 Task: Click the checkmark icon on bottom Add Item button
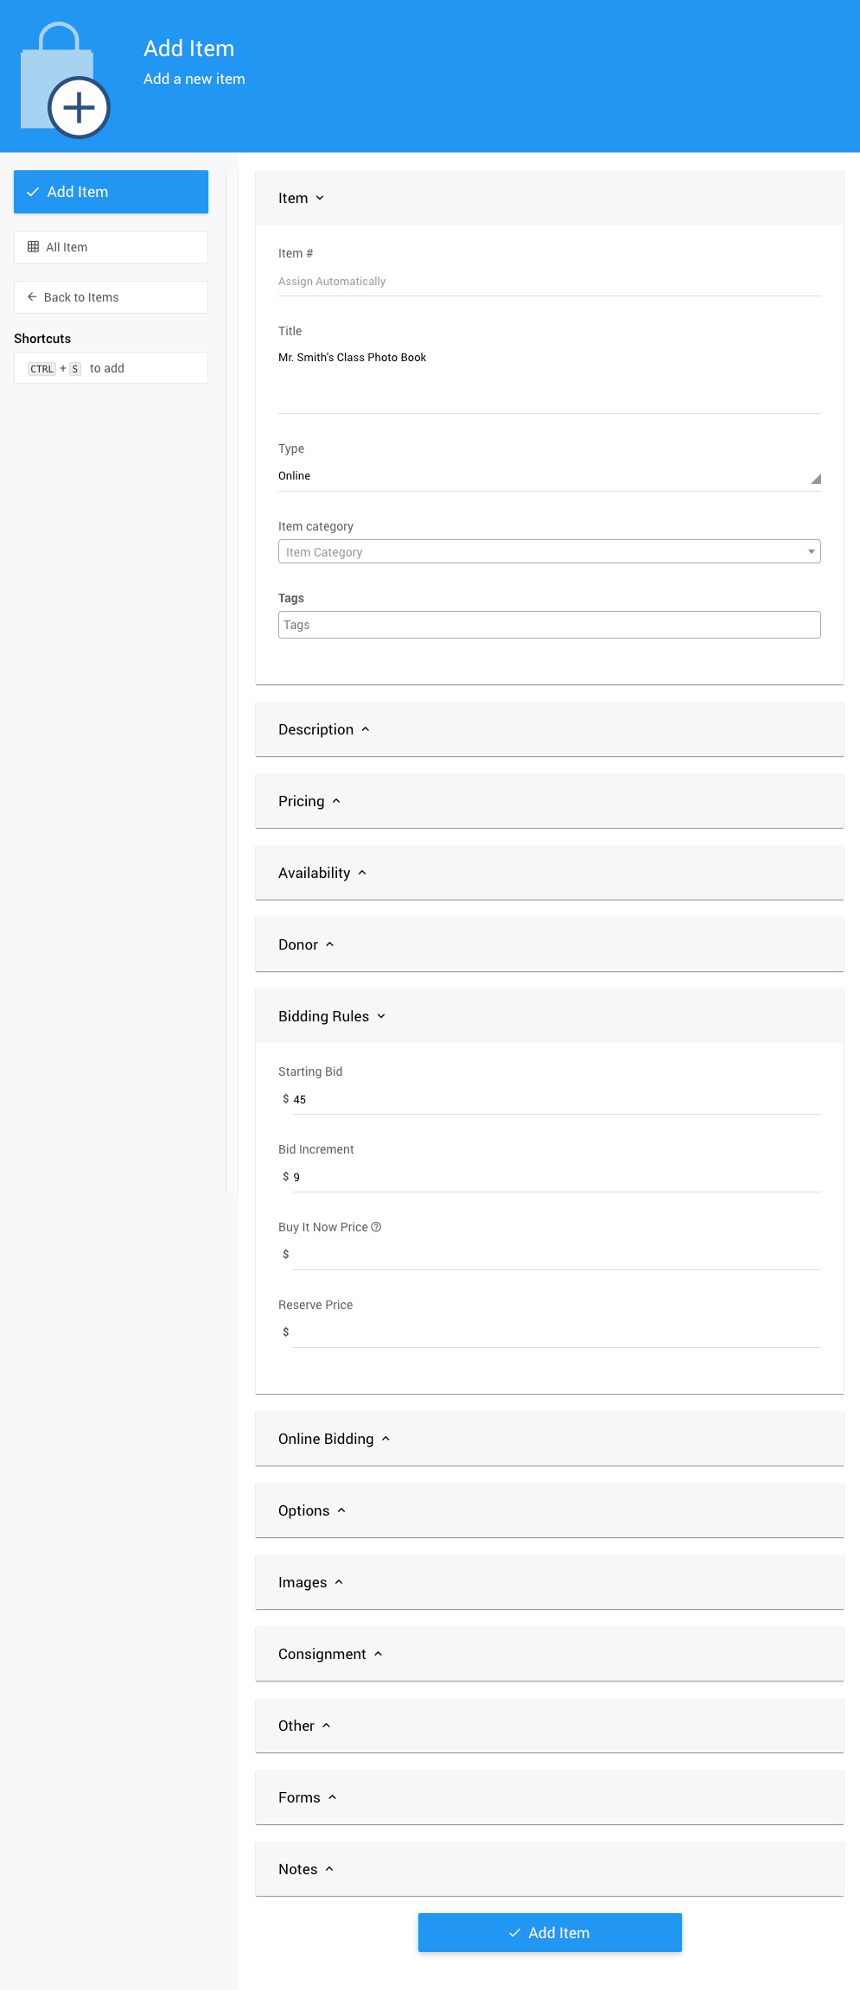(515, 1933)
